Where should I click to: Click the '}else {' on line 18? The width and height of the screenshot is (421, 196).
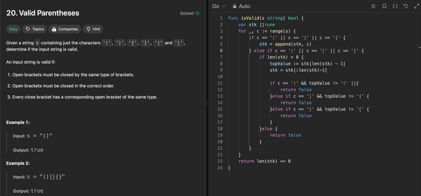268,128
